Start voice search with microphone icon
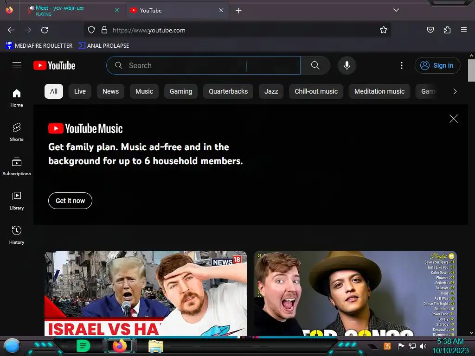This screenshot has height=356, width=475. point(347,65)
